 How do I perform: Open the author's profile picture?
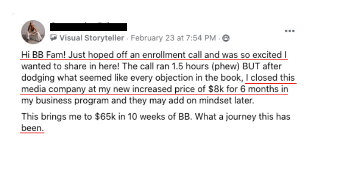[33, 32]
